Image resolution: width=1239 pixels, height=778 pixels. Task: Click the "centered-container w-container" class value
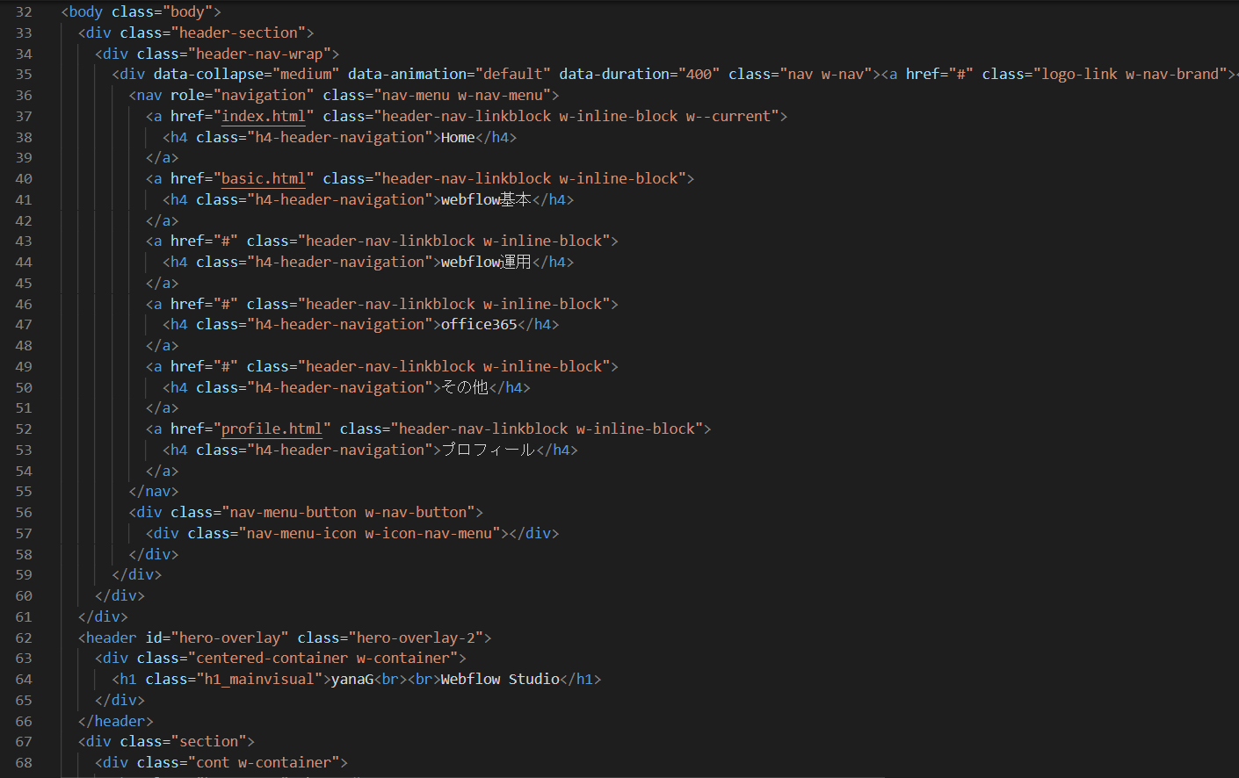pos(322,658)
